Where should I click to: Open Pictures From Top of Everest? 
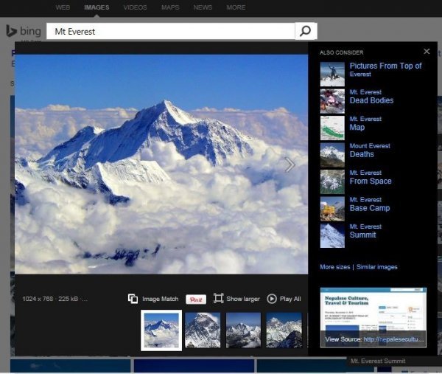[385, 69]
